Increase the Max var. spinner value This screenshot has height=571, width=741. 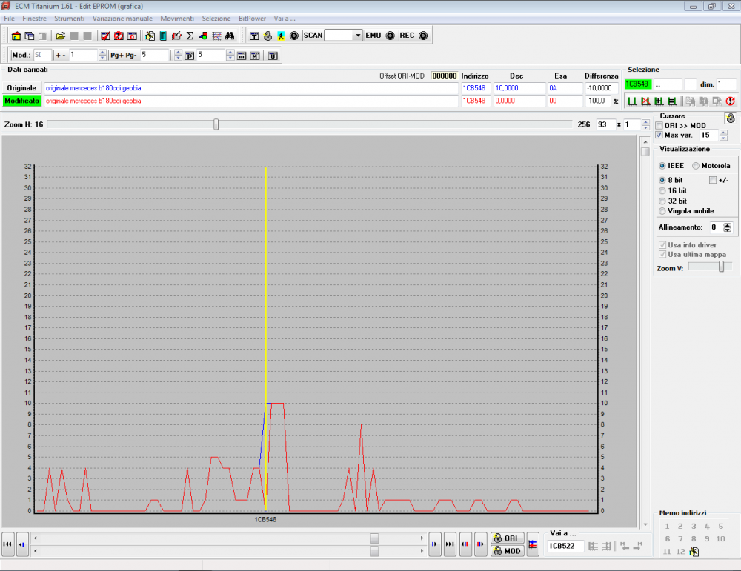pyautogui.click(x=723, y=133)
